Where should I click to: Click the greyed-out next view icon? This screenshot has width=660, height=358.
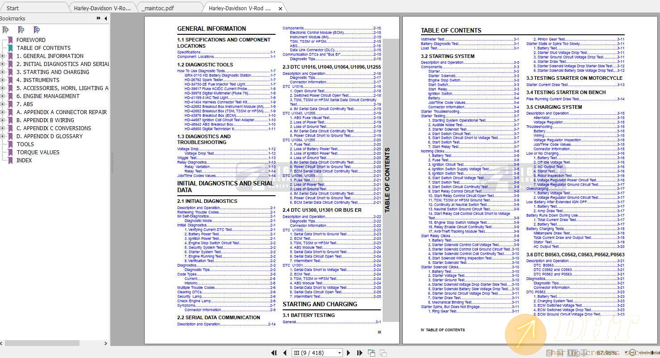pyautogui.click(x=383, y=353)
